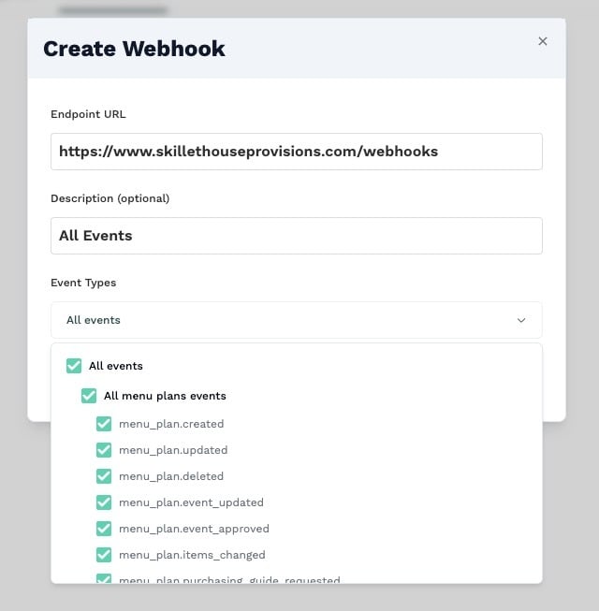The width and height of the screenshot is (599, 611).
Task: Toggle menu_plan.event_updated checkbox
Action: click(x=104, y=502)
